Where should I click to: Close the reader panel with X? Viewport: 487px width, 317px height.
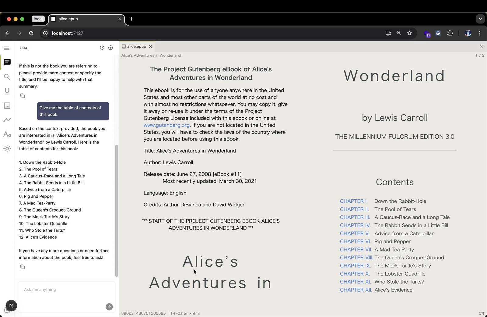point(481,47)
